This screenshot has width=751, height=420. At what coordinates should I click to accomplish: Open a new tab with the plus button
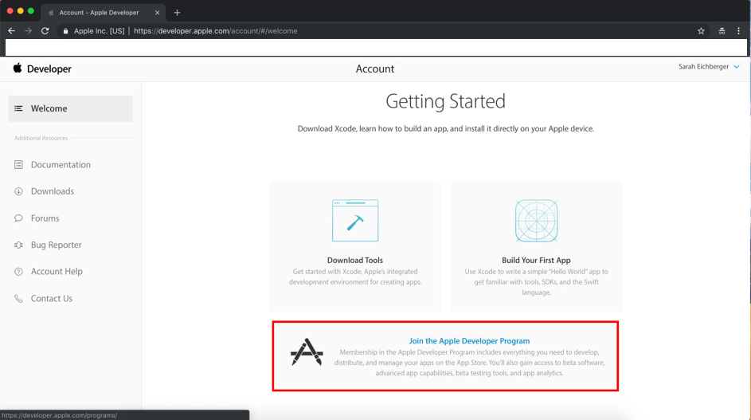click(x=178, y=13)
